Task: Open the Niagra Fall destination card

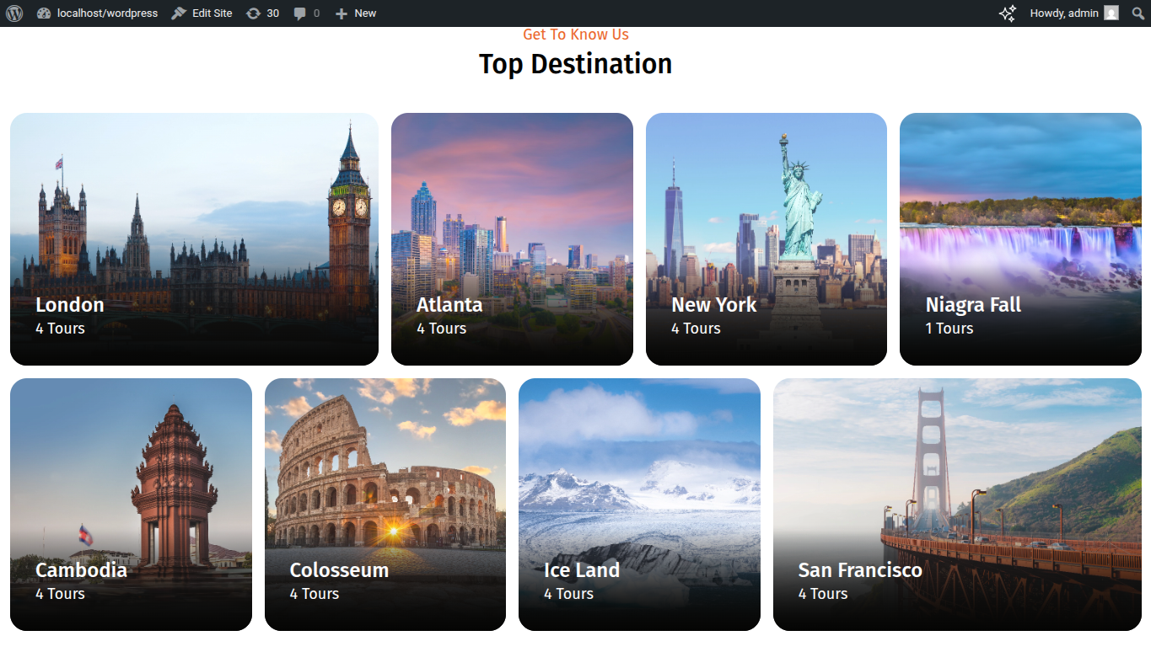Action: click(x=1020, y=239)
